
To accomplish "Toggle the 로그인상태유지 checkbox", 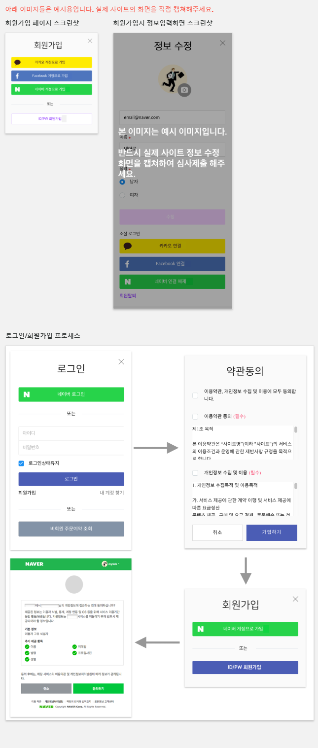I will pyautogui.click(x=21, y=463).
